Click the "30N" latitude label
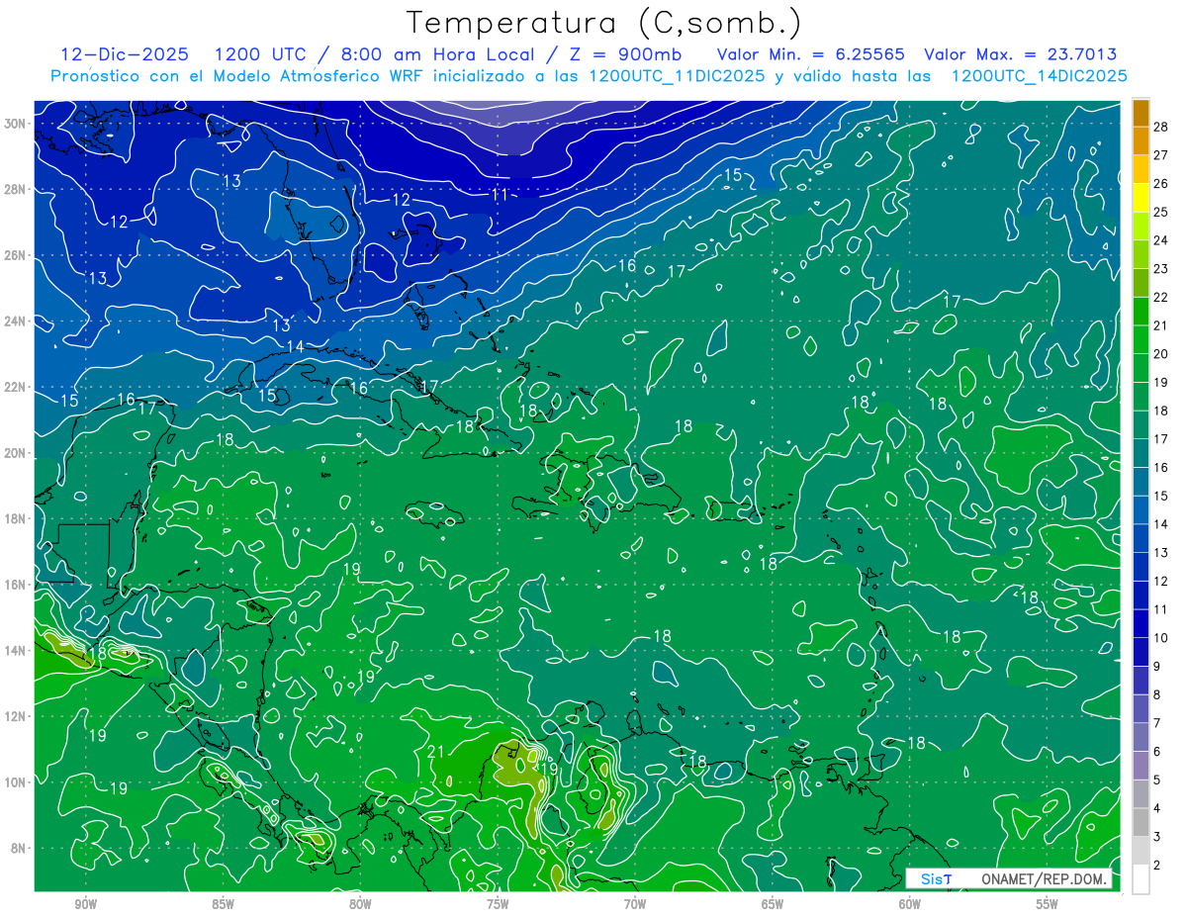The width and height of the screenshot is (1187, 917). [x=16, y=123]
